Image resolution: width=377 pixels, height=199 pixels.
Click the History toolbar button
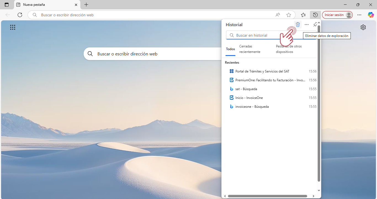point(315,15)
